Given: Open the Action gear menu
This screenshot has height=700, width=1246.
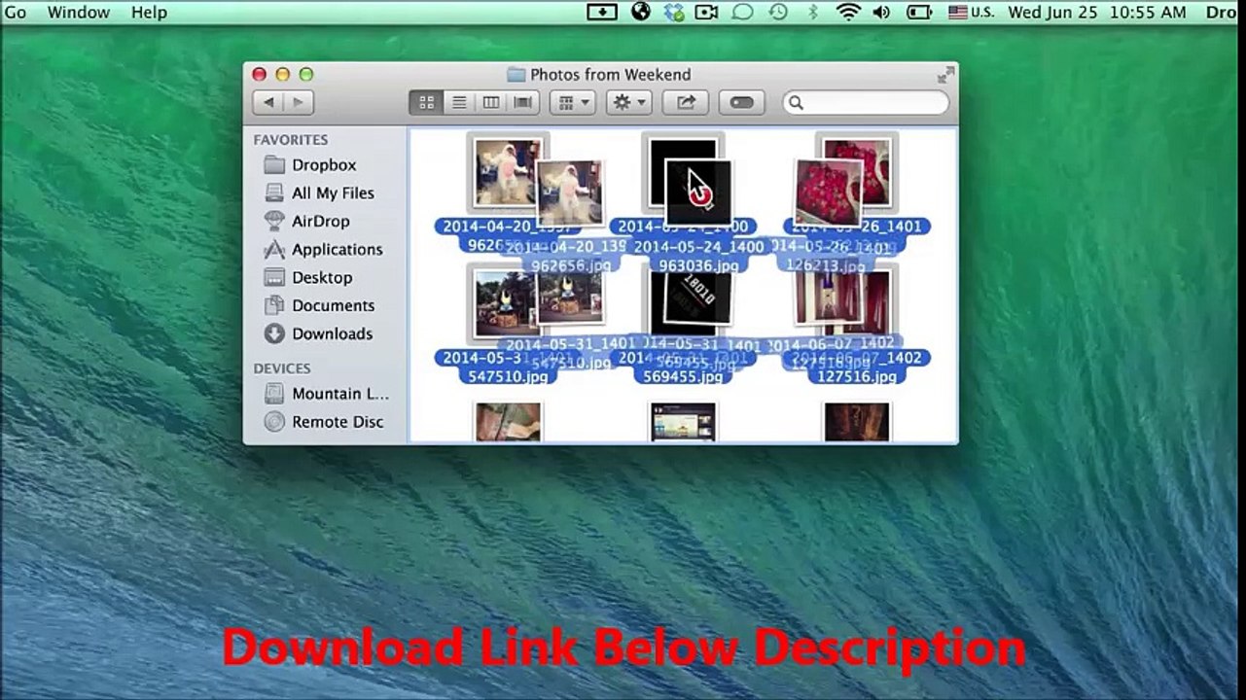Looking at the screenshot, I should click(x=628, y=102).
